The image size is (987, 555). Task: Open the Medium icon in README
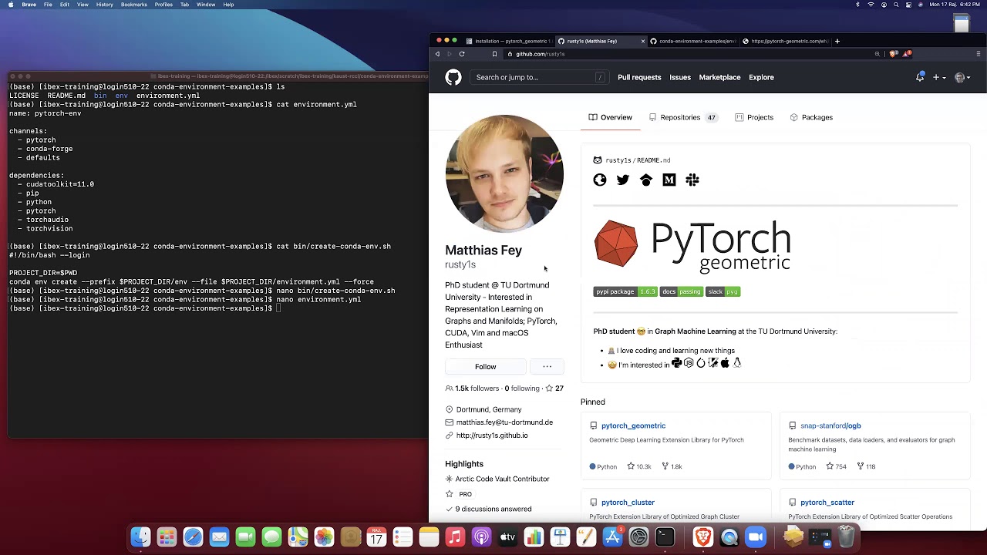tap(669, 180)
